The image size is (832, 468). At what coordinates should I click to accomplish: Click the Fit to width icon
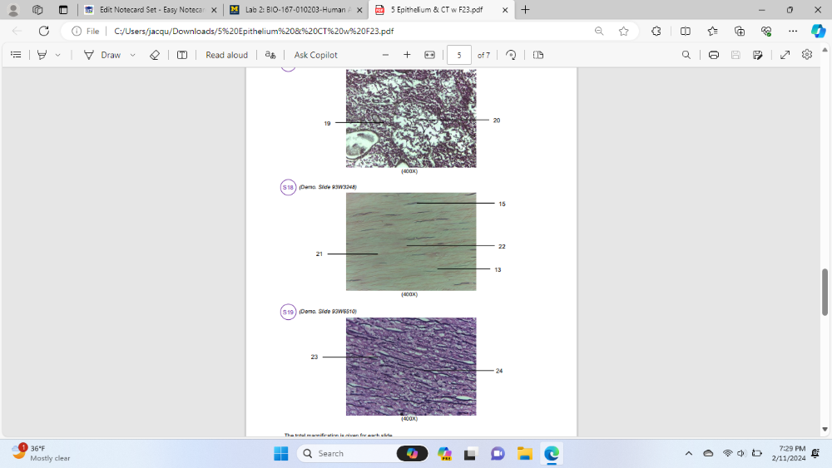pyautogui.click(x=429, y=55)
